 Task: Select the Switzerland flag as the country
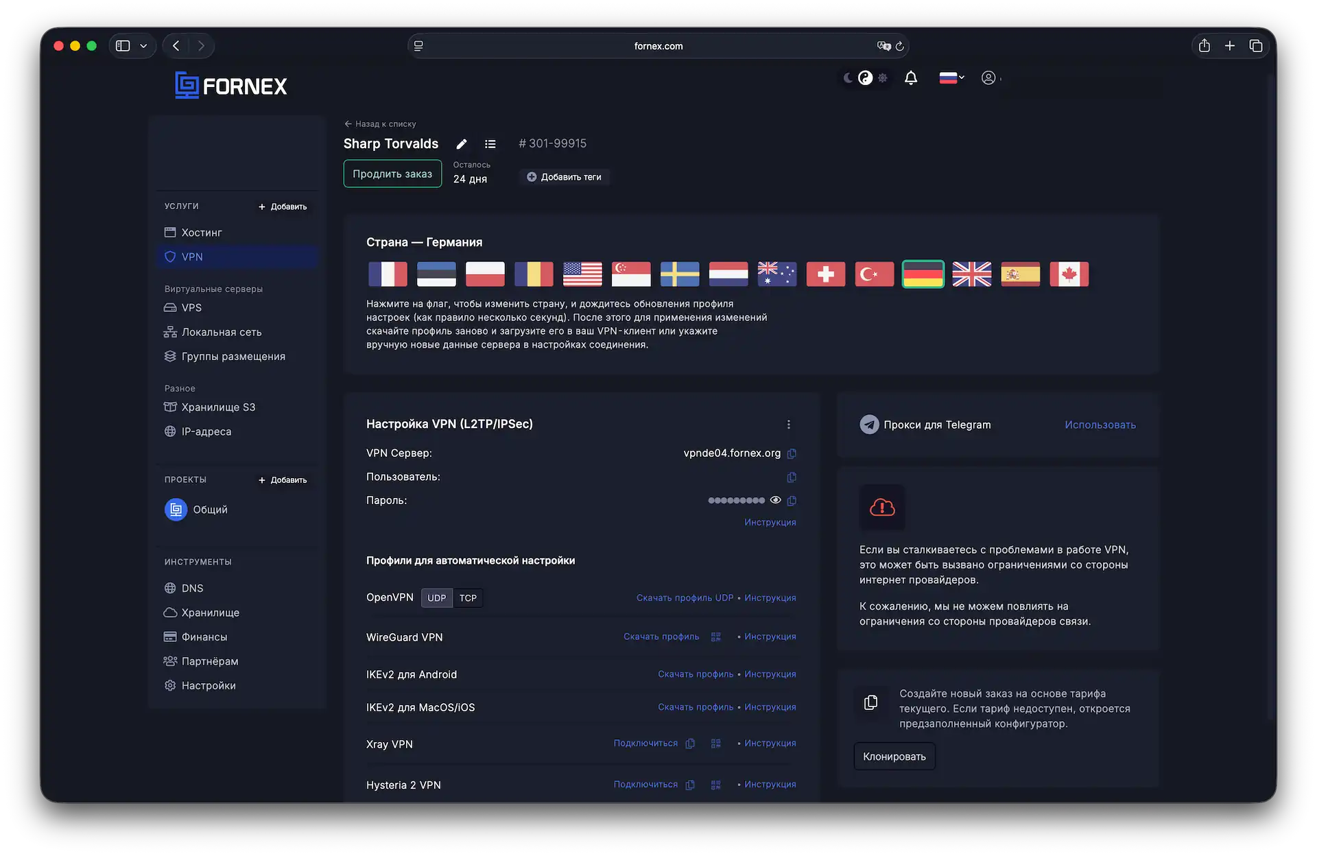[x=825, y=274]
